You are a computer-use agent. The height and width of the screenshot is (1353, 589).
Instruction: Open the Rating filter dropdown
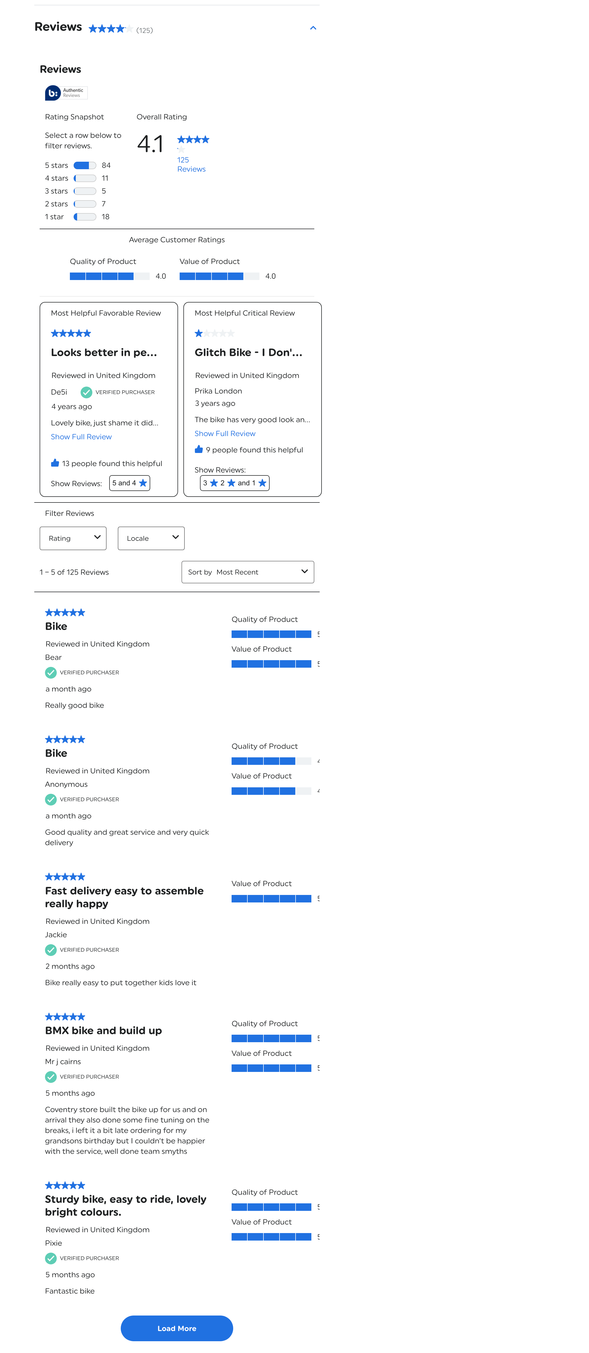pos(73,538)
